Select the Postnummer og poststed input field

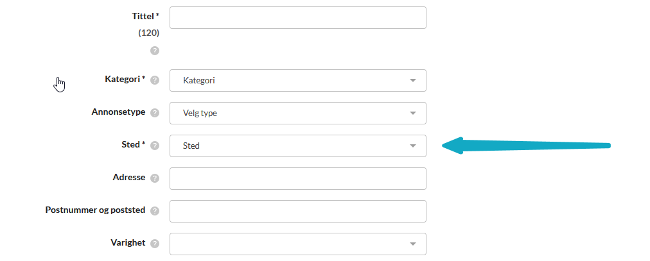tap(297, 211)
